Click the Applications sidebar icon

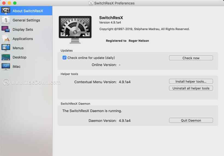(x=6, y=38)
